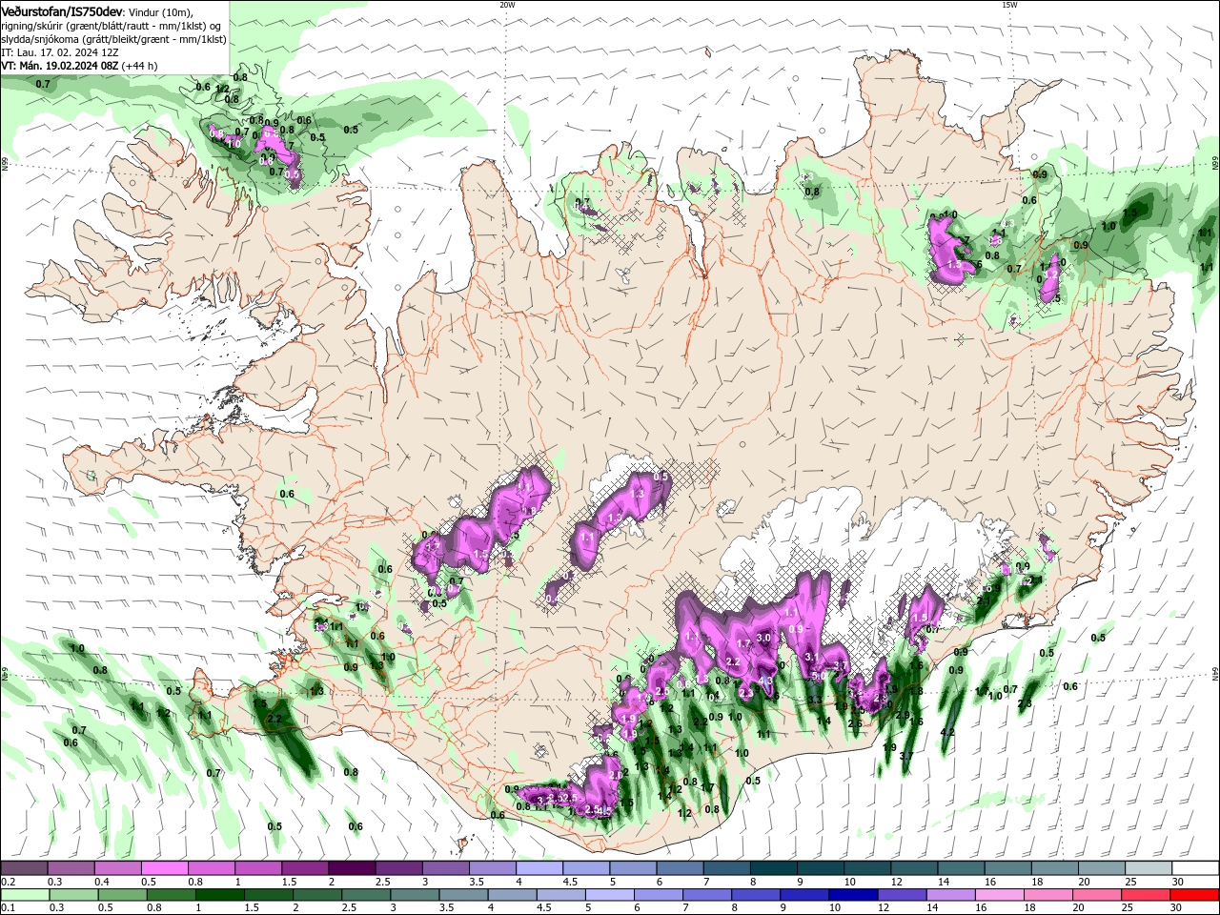
Task: Pick the rain scale swatch starting at 2
Action: [317, 895]
